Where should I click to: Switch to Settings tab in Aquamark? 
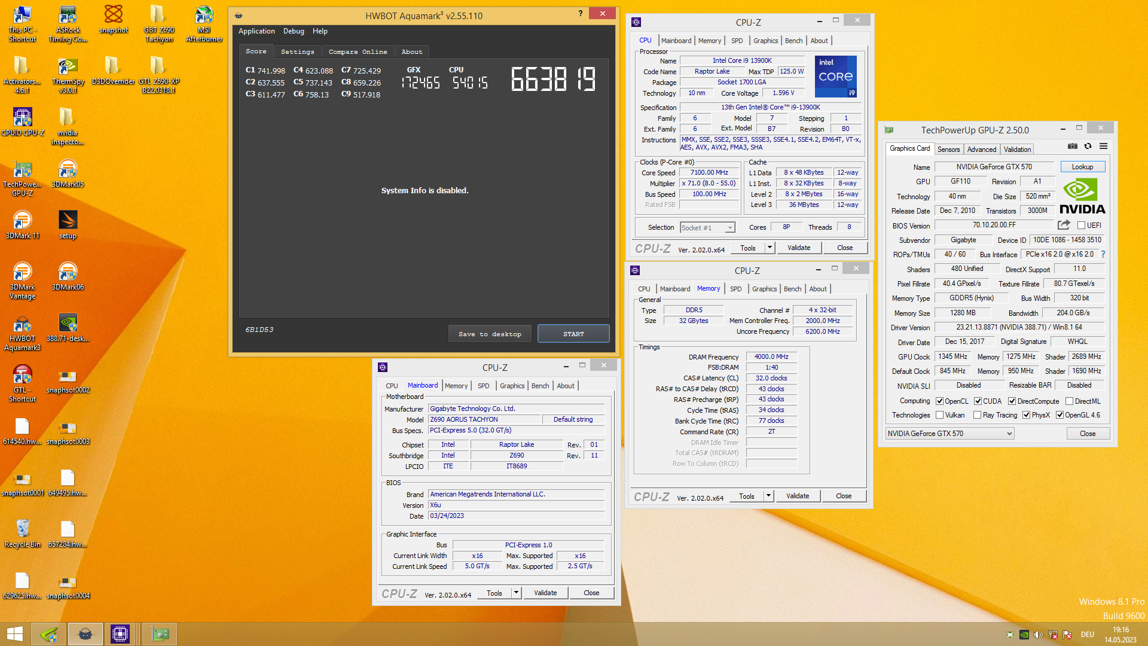(297, 51)
